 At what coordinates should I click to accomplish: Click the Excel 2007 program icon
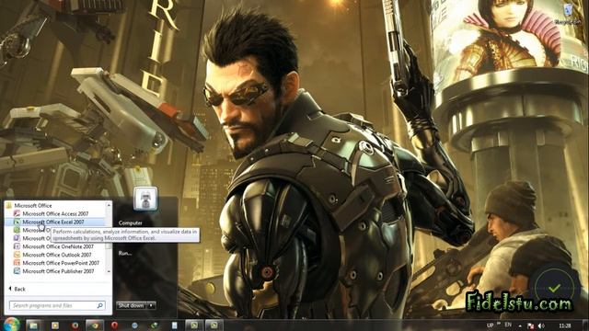tap(17, 222)
